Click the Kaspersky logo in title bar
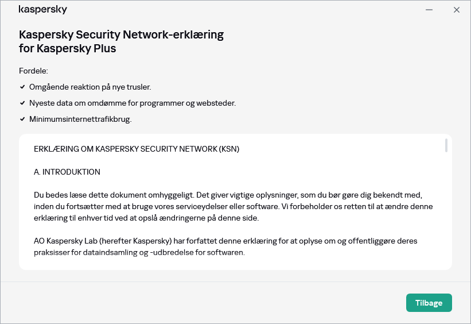This screenshot has width=471, height=324. 43,10
